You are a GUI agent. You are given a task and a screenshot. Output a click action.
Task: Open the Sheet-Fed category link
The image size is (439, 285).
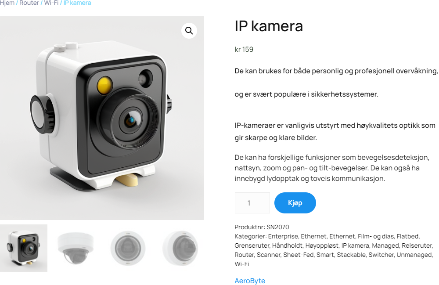(x=299, y=255)
